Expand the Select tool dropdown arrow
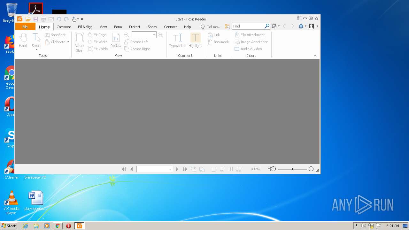 [x=36, y=50]
